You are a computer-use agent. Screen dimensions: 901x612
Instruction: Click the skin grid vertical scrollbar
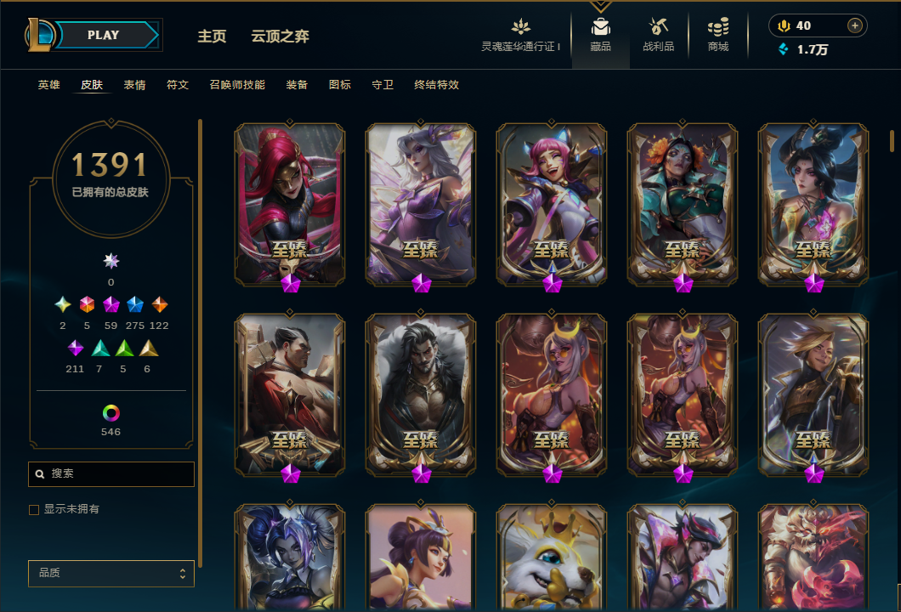[892, 141]
